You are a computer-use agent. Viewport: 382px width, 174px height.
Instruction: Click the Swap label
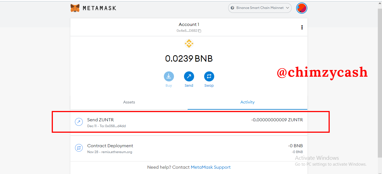point(209,86)
